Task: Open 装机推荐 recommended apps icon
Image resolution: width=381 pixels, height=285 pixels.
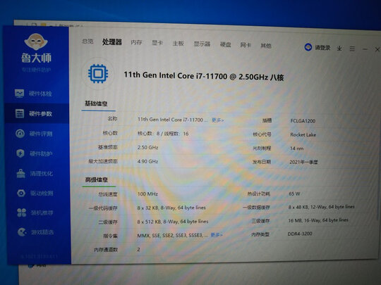Action: pos(22,213)
